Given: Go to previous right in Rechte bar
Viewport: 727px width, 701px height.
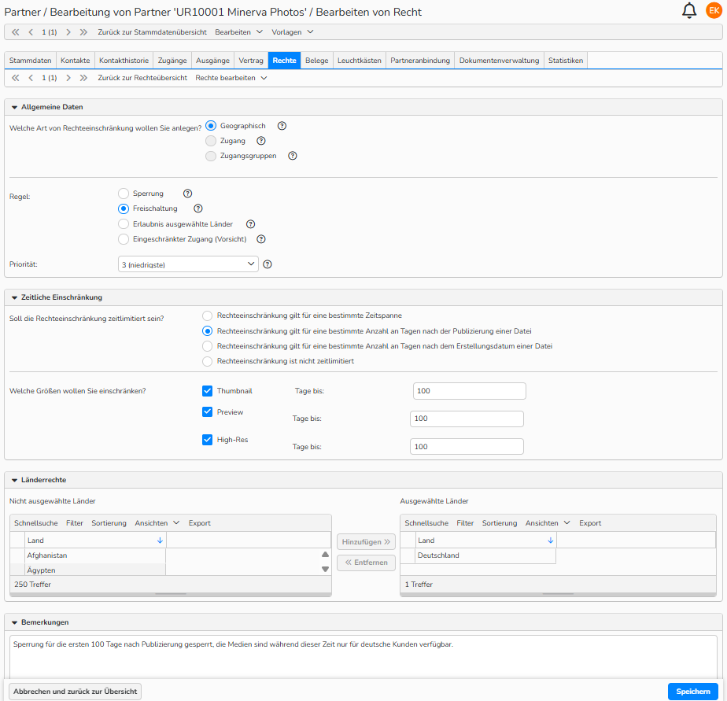Looking at the screenshot, I should point(31,78).
